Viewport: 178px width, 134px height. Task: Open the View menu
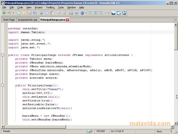(29, 7)
